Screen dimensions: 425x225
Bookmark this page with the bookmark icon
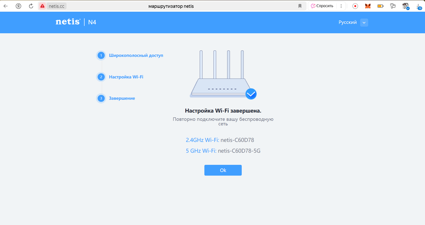pos(300,6)
